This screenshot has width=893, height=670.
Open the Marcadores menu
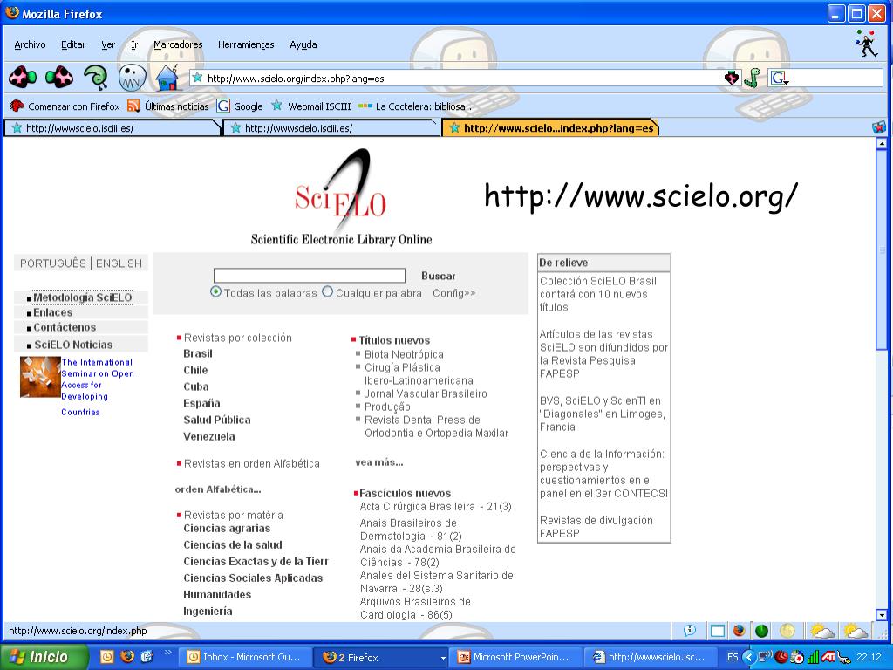178,44
